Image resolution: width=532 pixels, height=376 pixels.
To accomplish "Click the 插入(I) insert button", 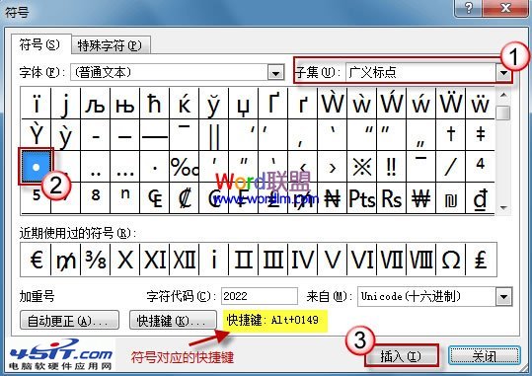I will (401, 356).
